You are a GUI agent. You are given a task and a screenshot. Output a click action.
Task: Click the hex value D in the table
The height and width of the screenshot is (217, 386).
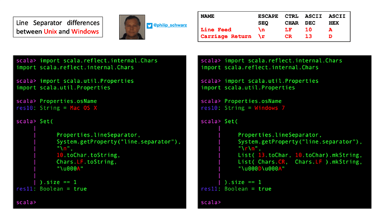coord(331,36)
